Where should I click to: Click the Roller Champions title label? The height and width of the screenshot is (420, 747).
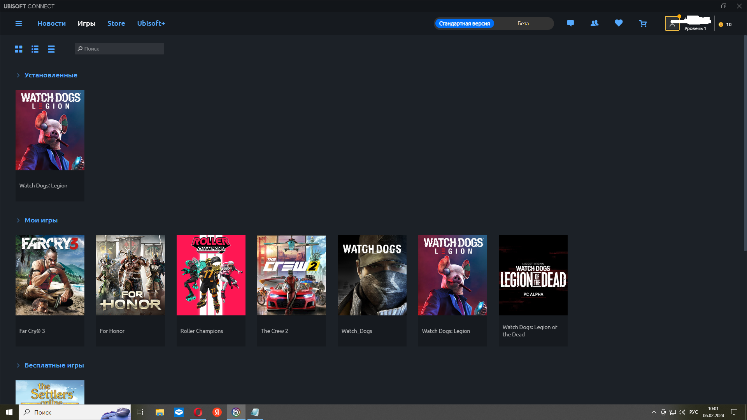tap(202, 331)
